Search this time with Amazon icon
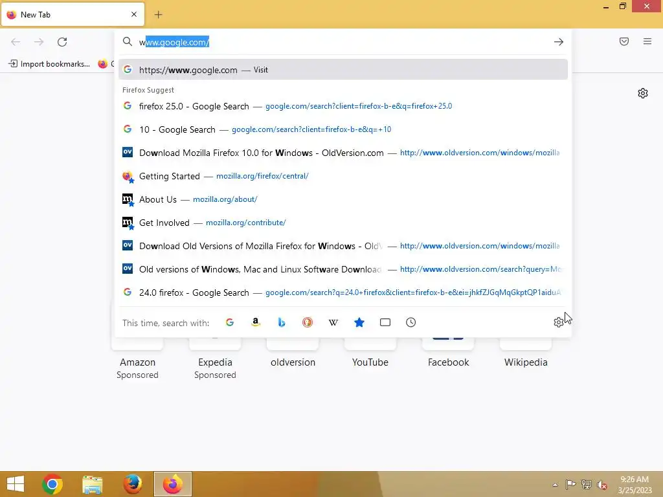 255,322
